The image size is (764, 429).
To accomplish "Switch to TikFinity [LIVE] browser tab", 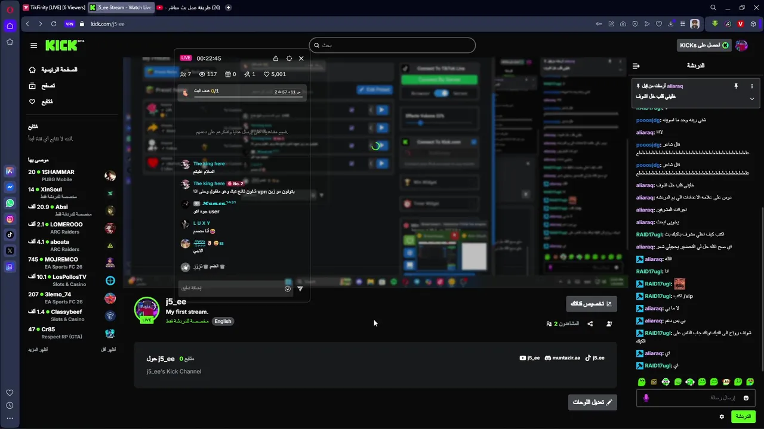I will (54, 8).
